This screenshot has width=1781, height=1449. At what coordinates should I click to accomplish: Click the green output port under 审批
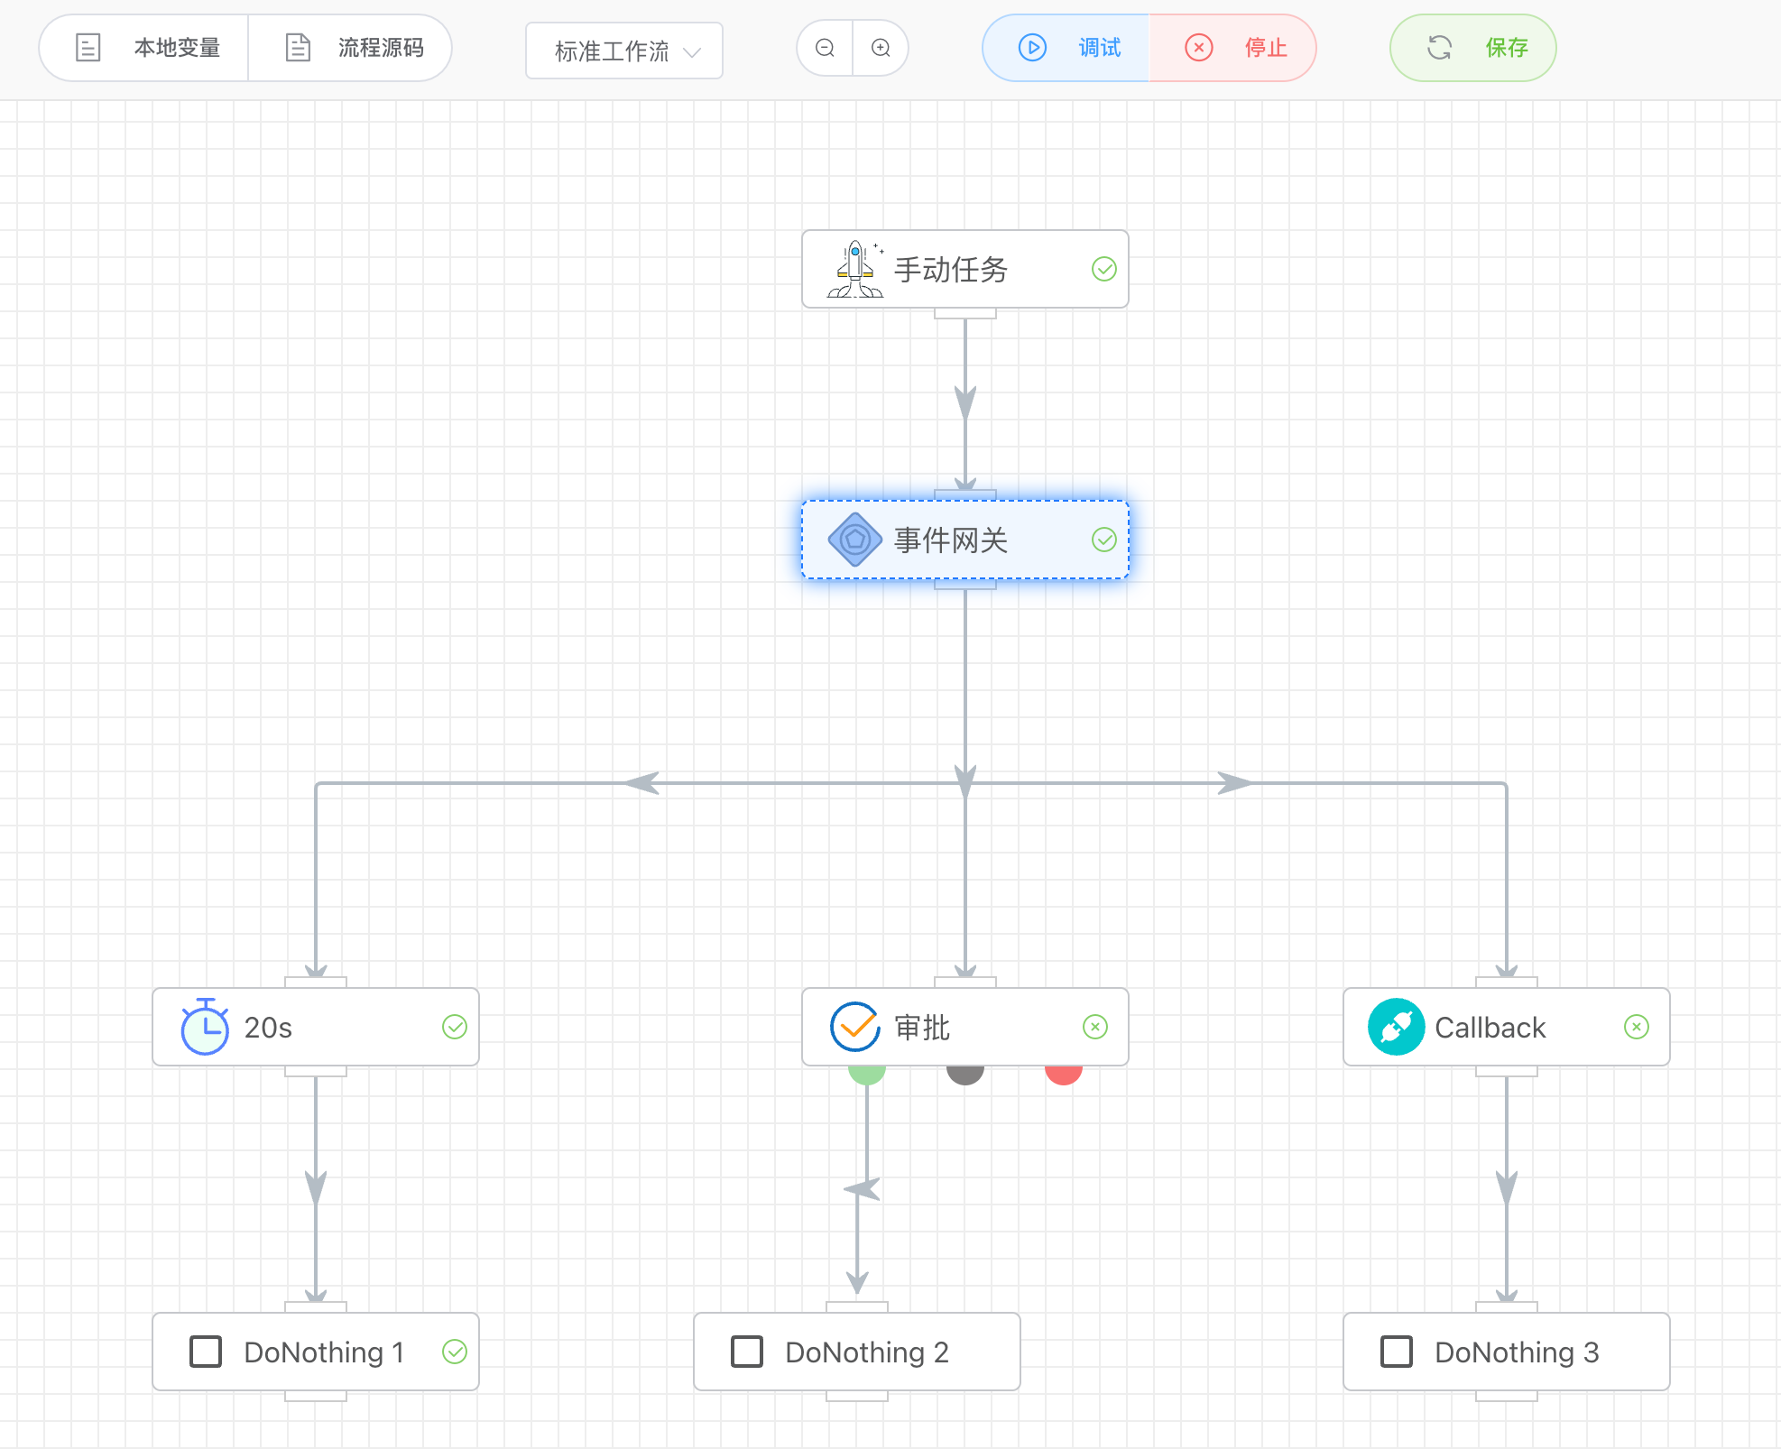[867, 1074]
